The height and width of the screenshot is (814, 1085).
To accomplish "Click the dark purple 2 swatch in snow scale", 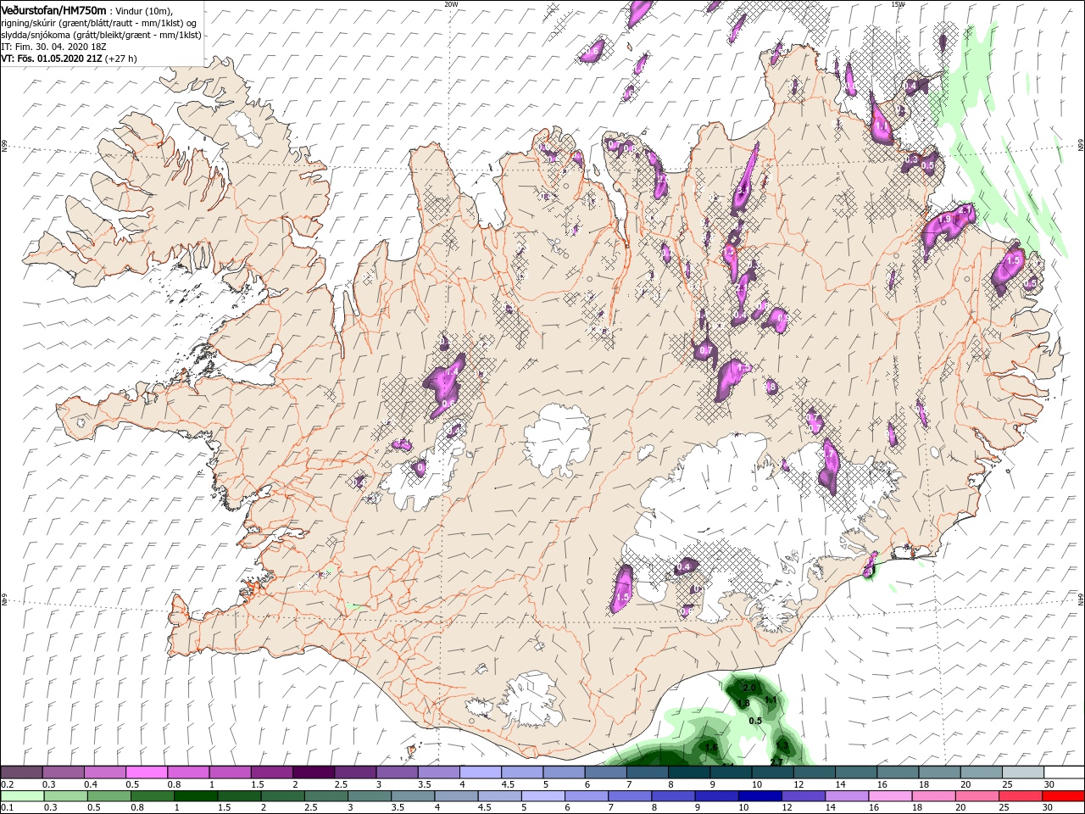I will (x=313, y=772).
